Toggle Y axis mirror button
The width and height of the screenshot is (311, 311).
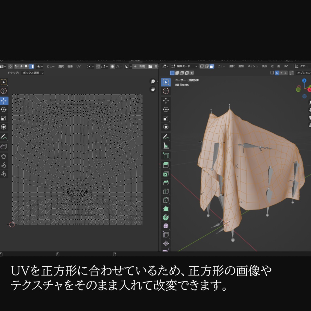(281, 73)
